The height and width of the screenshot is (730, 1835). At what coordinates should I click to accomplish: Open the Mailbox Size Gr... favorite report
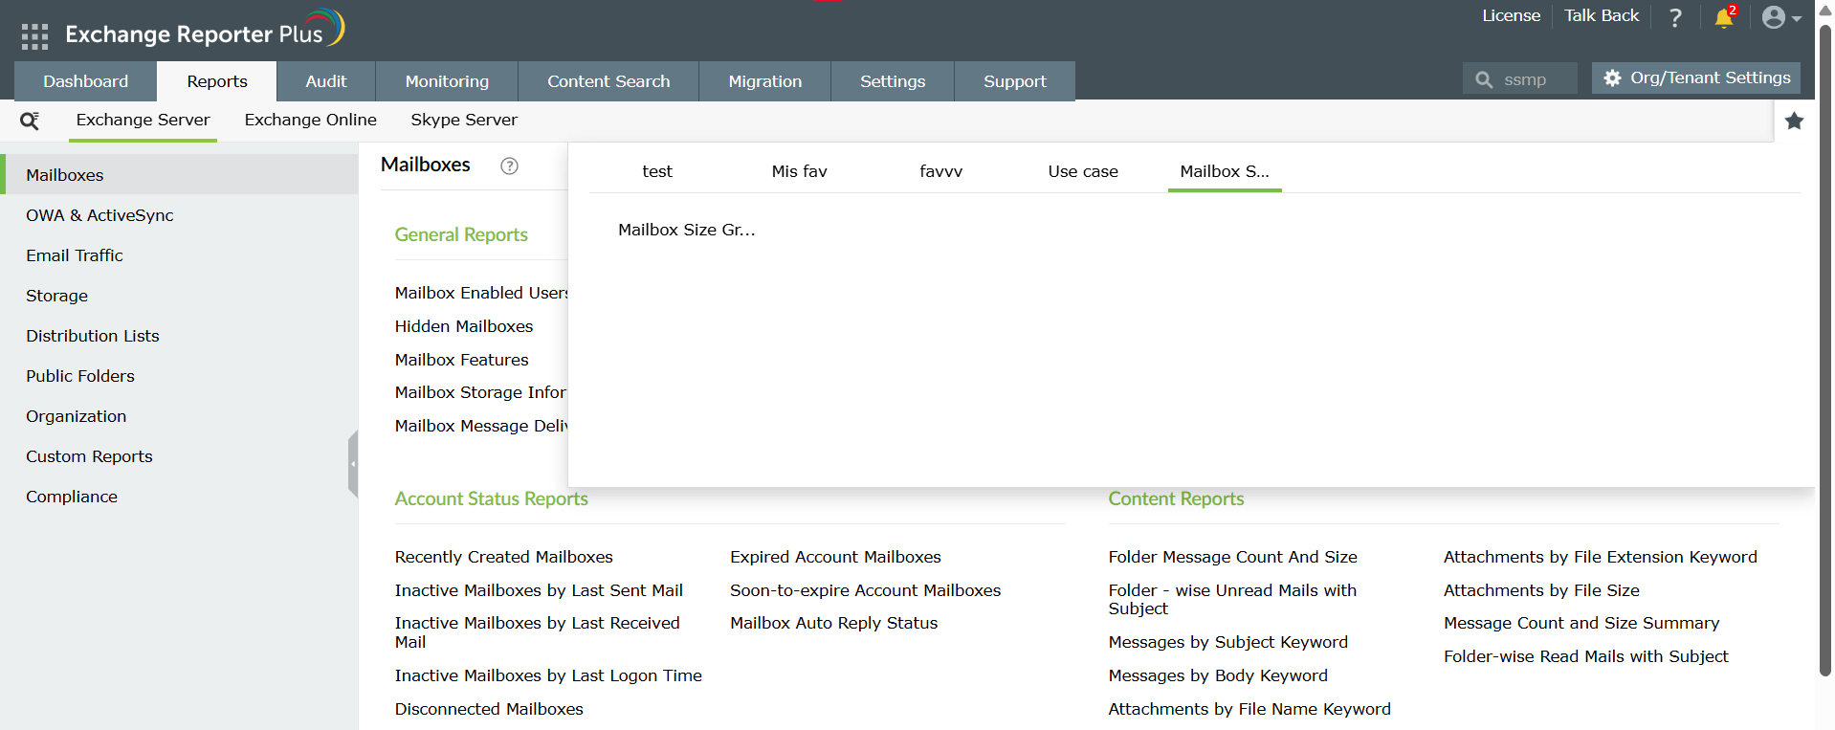click(x=687, y=230)
